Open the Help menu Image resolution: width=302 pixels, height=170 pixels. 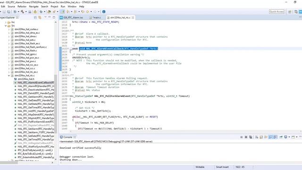(82, 6)
